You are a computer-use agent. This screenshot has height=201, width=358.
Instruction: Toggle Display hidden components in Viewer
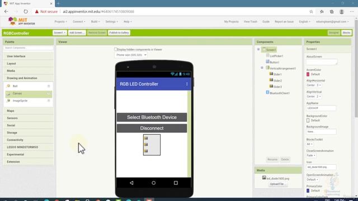(116, 49)
